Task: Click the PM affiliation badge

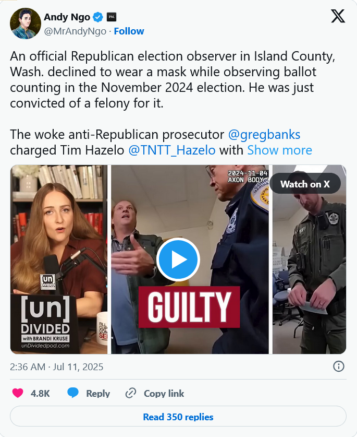Action: point(112,17)
